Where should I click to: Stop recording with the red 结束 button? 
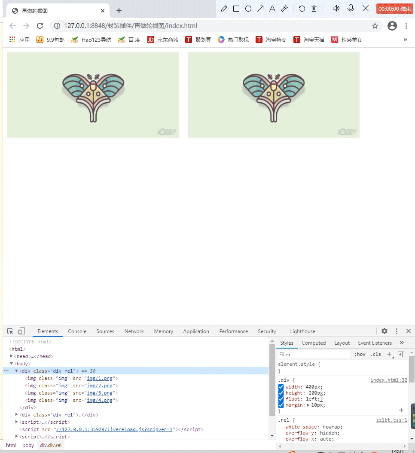[394, 9]
